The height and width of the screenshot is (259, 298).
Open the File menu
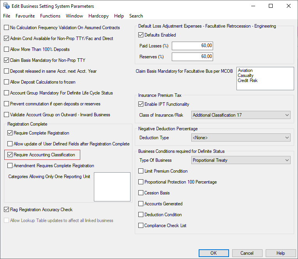(7, 16)
